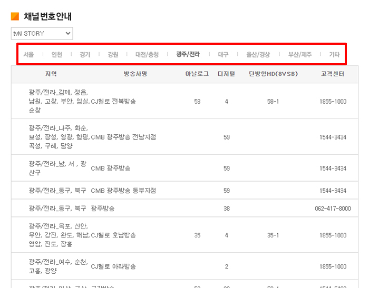Select the 인천 region tab
This screenshot has width=369, height=288.
click(57, 55)
